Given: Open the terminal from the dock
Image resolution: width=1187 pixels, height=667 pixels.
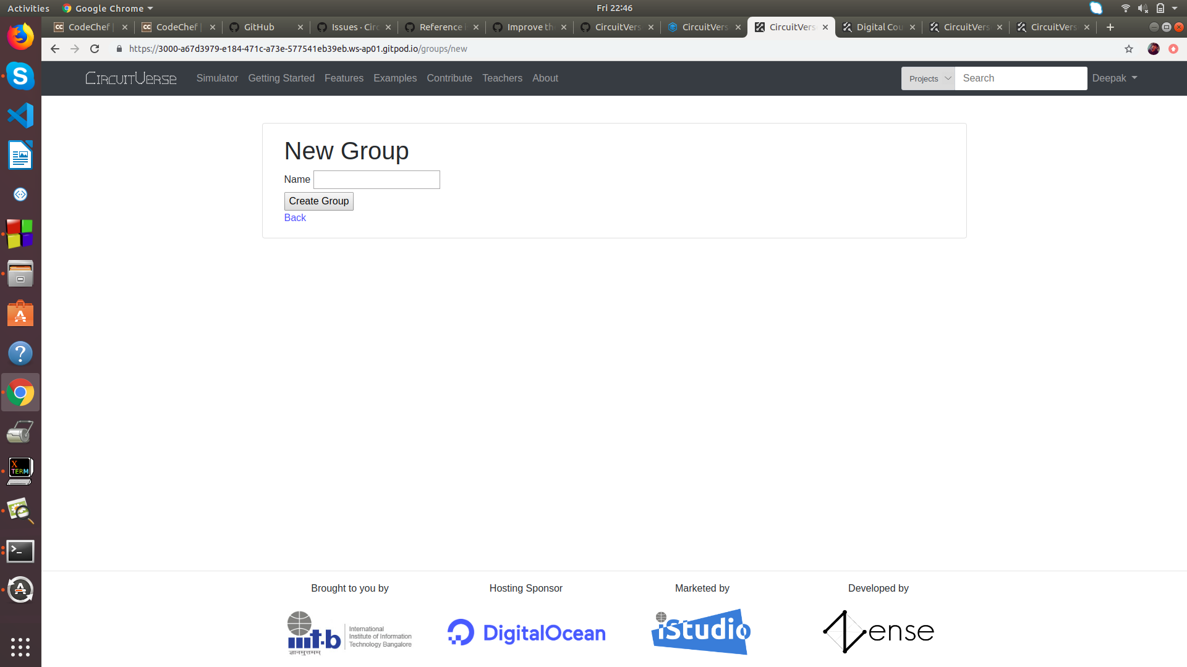Looking at the screenshot, I should 20,552.
